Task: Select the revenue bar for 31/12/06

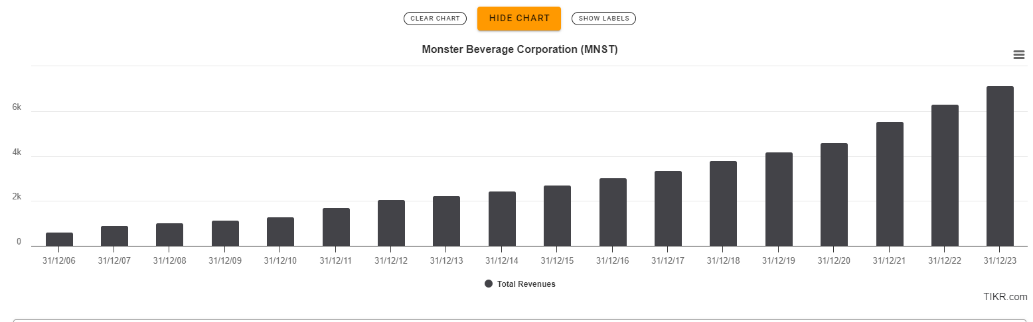Action: (x=60, y=239)
